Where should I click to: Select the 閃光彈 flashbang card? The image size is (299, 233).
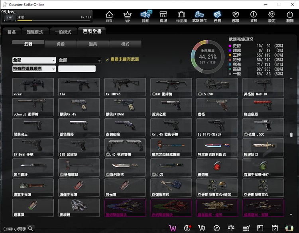pyautogui.click(x=125, y=188)
